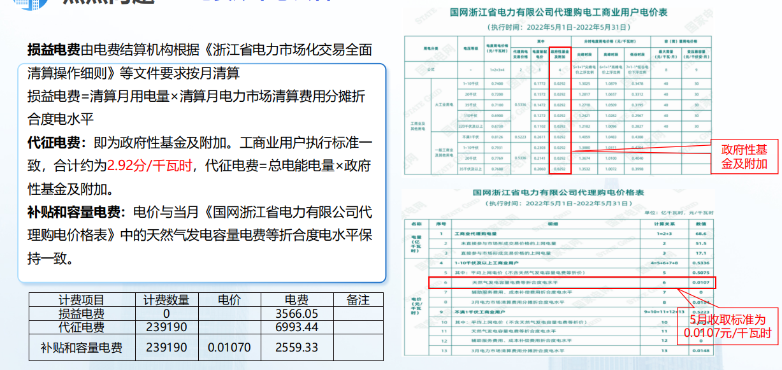Click the '1.4059' peak price cell
782x370 pixels.
point(584,137)
